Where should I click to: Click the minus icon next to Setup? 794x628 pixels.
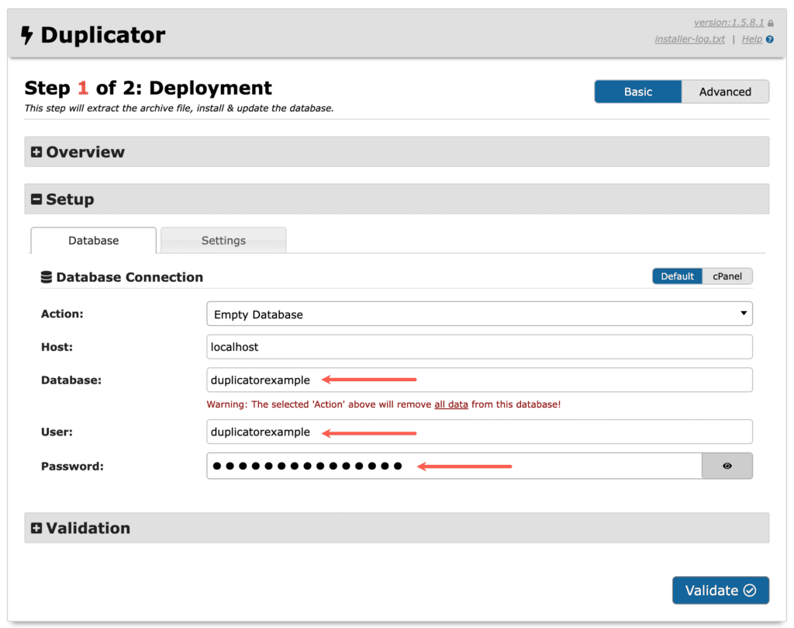[36, 199]
